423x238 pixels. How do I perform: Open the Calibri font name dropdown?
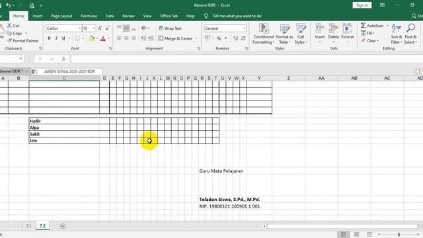pos(79,28)
